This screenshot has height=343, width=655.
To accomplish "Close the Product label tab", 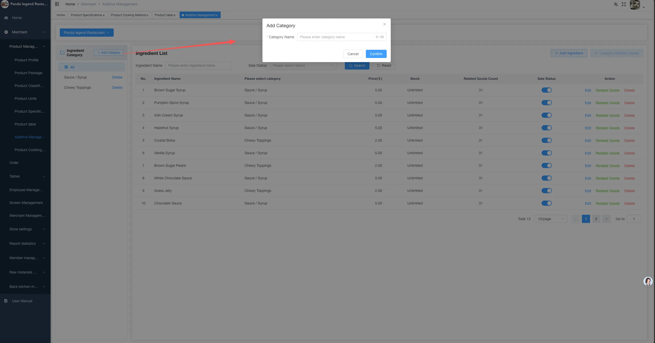I will 174,15.
